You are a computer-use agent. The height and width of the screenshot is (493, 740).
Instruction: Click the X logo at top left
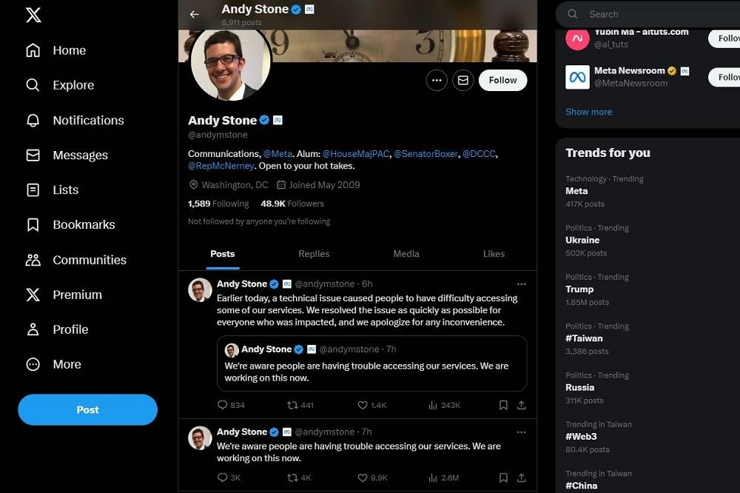click(33, 15)
